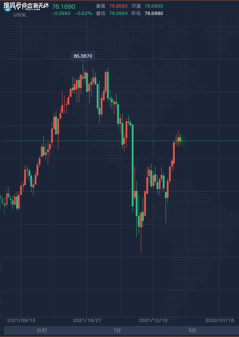Click the 2021/10/27 date axis label
The height and width of the screenshot is (337, 239).
point(87,321)
